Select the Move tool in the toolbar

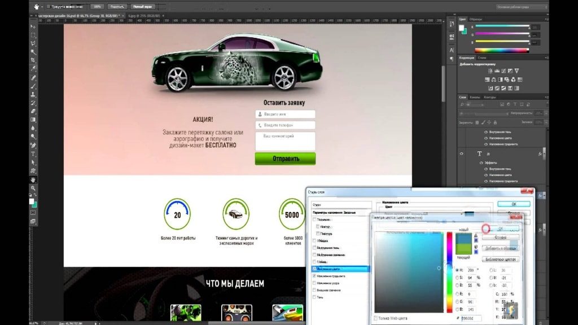(33, 27)
